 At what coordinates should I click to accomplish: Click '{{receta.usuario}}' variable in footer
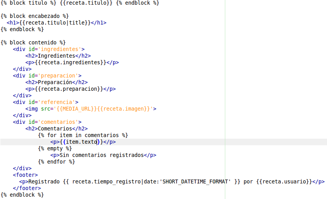(284, 182)
